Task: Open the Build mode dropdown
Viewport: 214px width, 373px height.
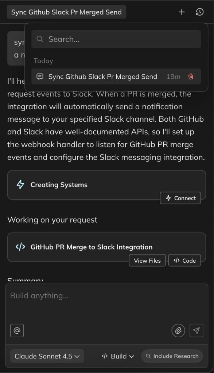Action: pos(118,356)
